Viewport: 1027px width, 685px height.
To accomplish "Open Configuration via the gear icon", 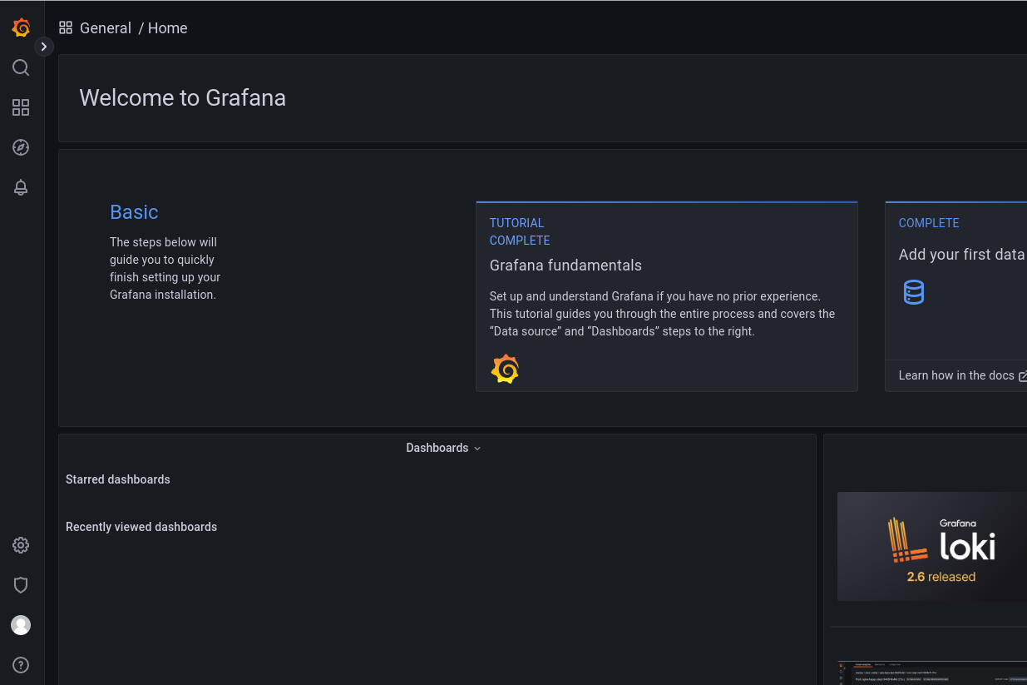I will coord(21,545).
